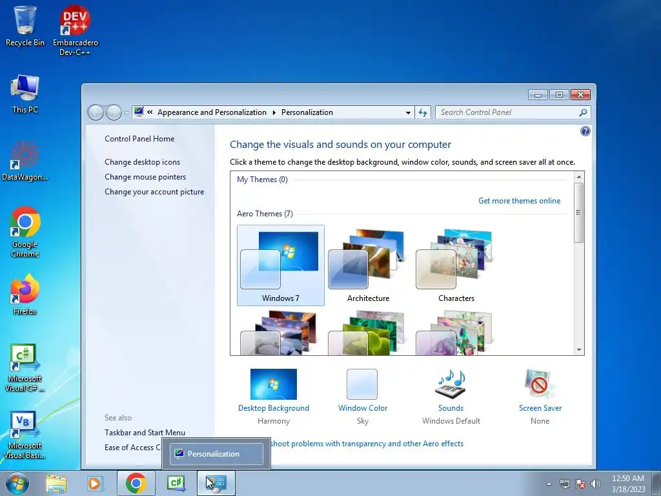Open Change mouse pointers link
This screenshot has height=496, width=661.
tap(145, 177)
